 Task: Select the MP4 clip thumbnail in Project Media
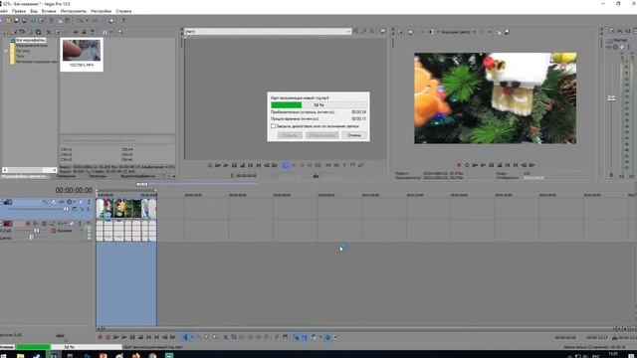(x=82, y=54)
